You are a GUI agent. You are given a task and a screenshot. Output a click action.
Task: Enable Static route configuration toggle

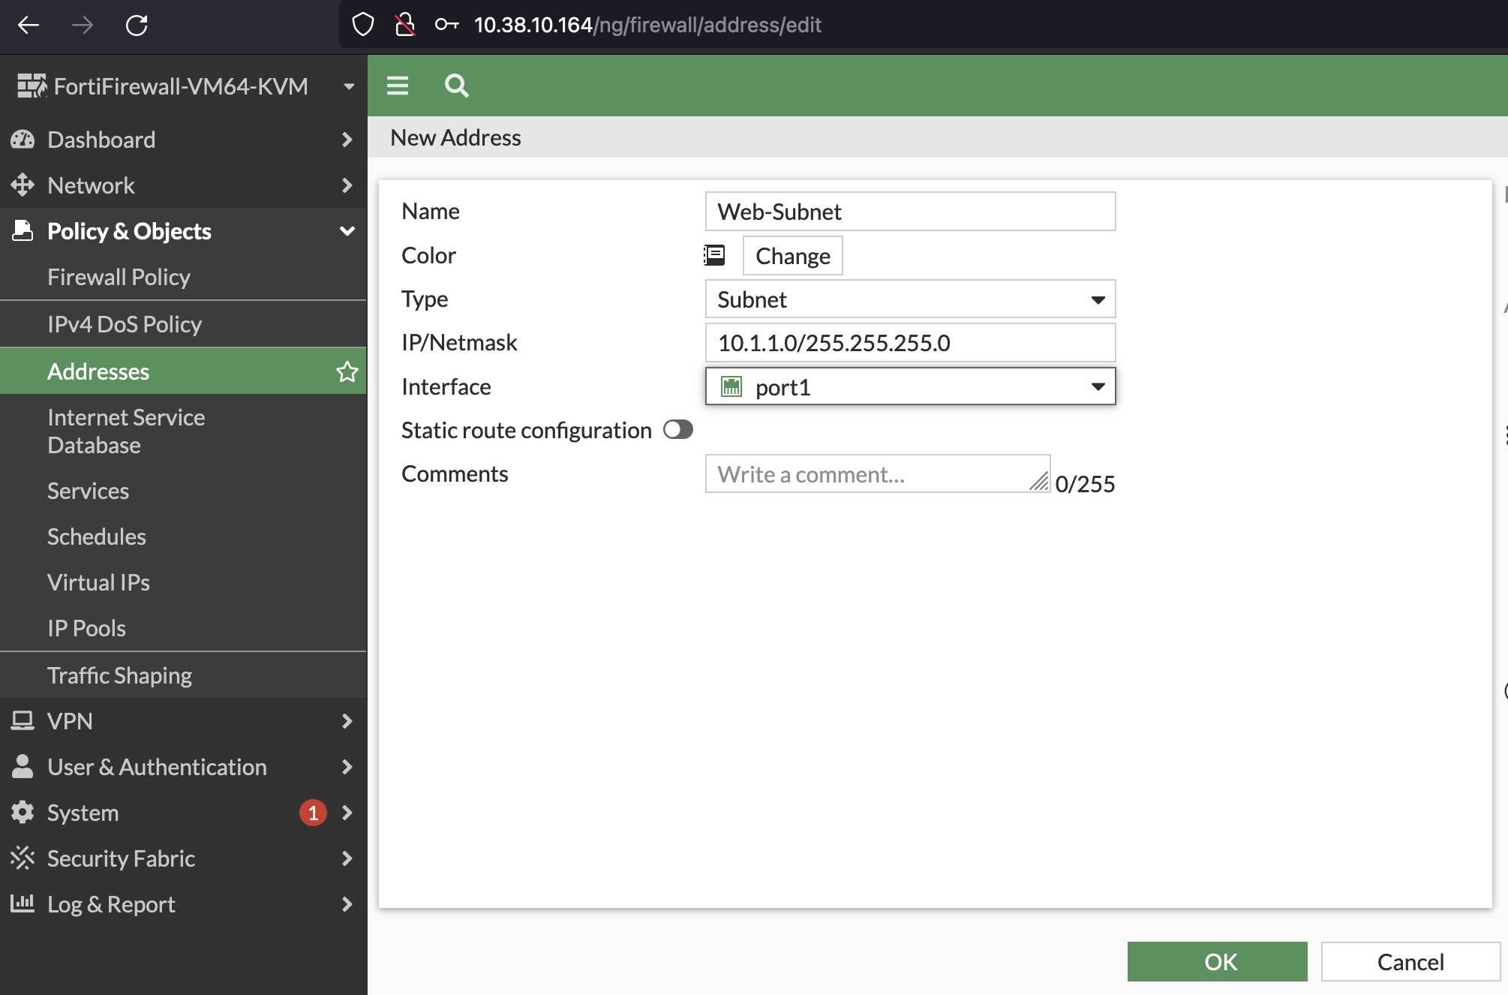(677, 430)
